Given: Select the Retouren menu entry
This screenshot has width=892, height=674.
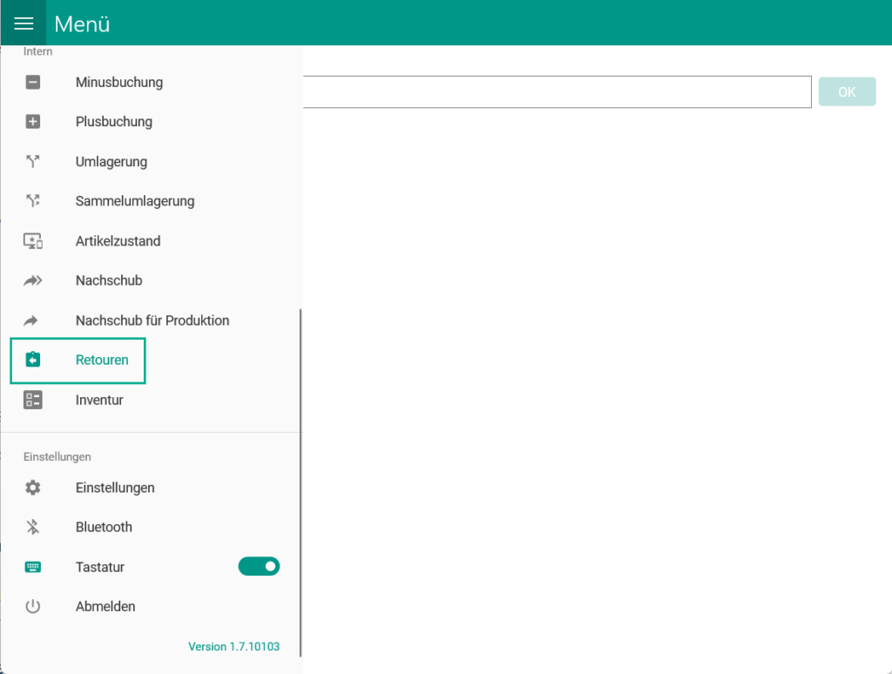Looking at the screenshot, I should pyautogui.click(x=102, y=360).
